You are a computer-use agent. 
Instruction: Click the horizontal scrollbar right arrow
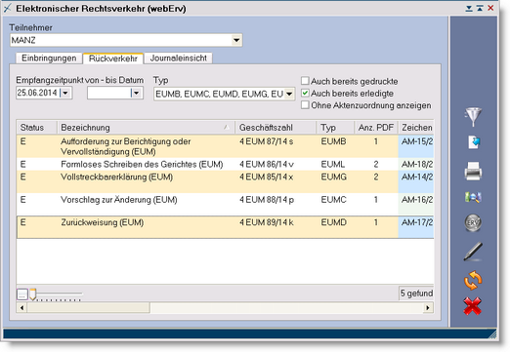428,307
